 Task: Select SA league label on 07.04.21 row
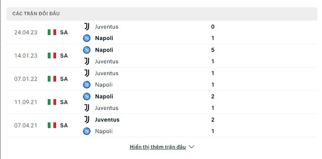tap(64, 125)
